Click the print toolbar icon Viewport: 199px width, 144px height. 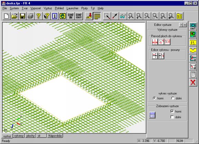tap(31, 16)
